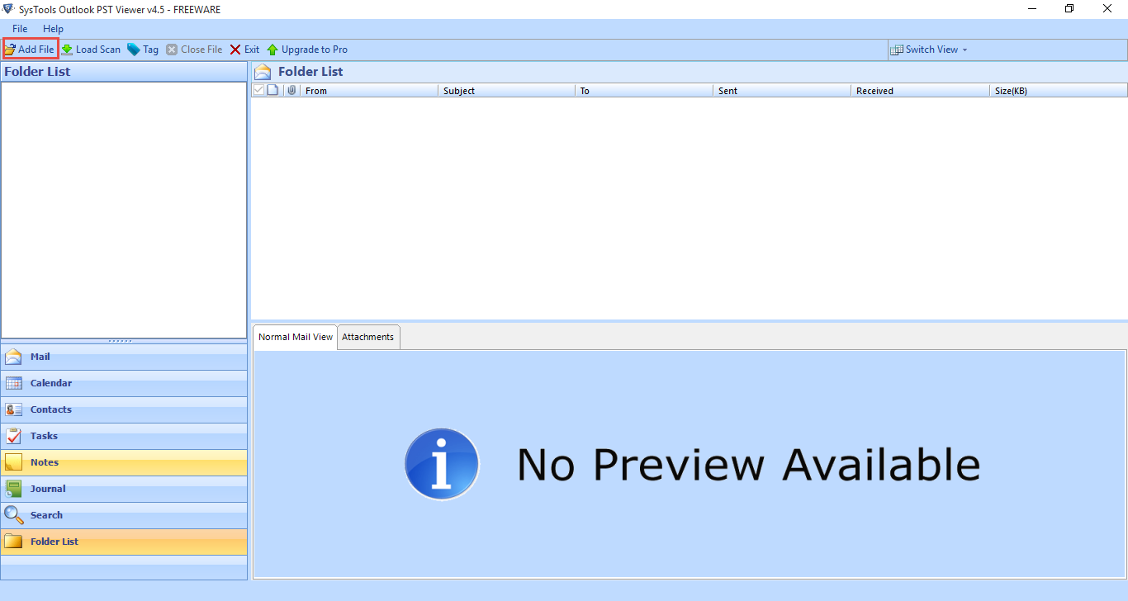Open the Notes section in sidebar
This screenshot has height=601, width=1128.
point(124,462)
